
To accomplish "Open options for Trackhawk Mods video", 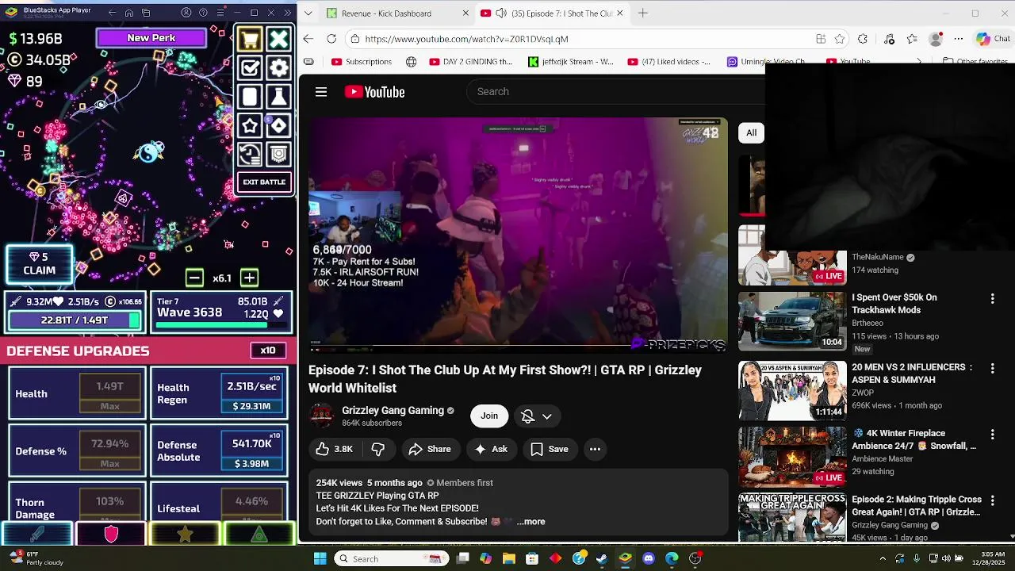I will 992,298.
